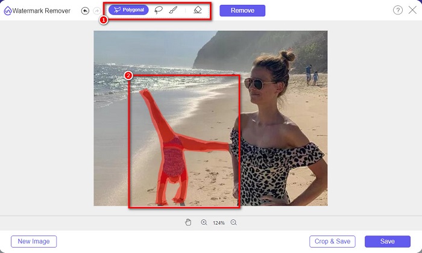Click the Redo arrow icon
This screenshot has width=422, height=253.
[96, 11]
